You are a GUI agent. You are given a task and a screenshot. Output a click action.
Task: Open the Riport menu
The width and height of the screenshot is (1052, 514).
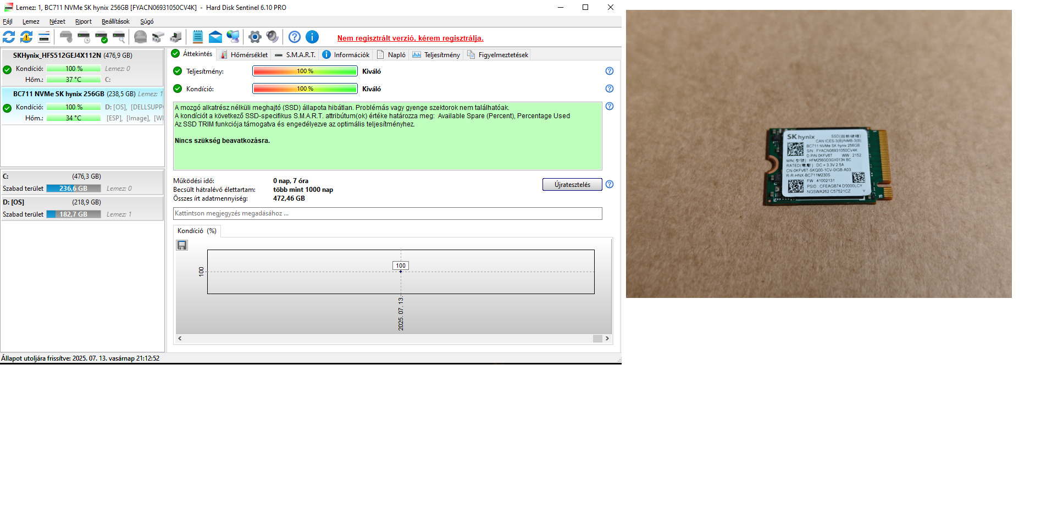click(x=84, y=21)
